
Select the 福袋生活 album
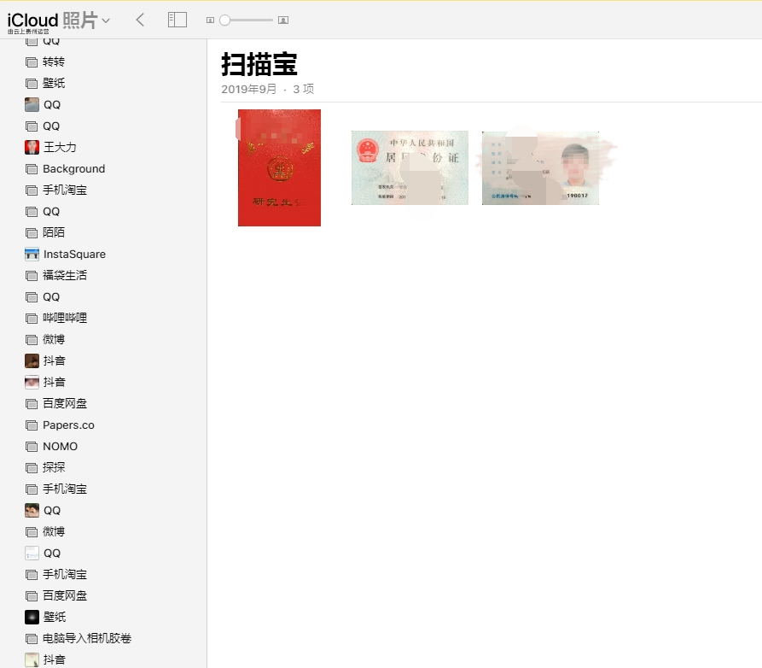[65, 275]
